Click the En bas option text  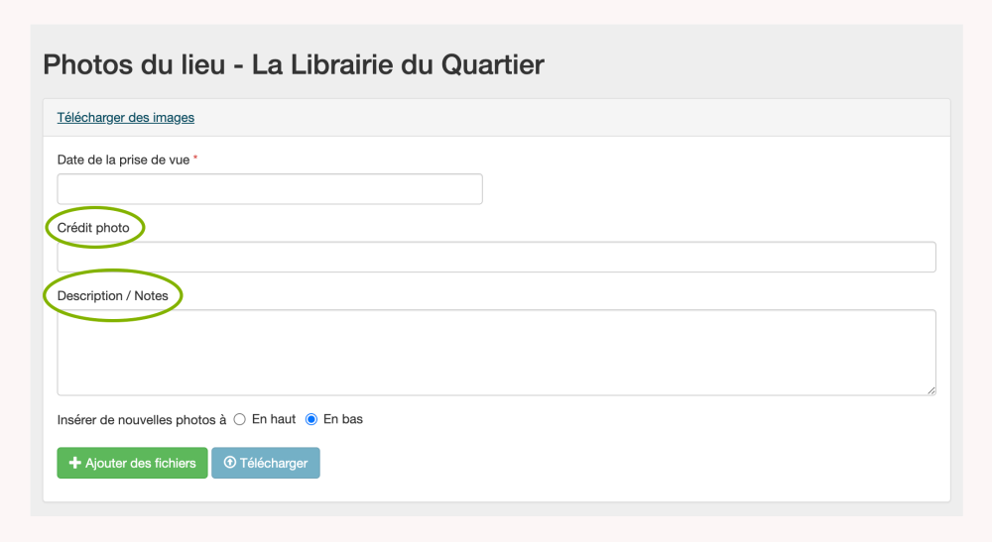pos(343,419)
